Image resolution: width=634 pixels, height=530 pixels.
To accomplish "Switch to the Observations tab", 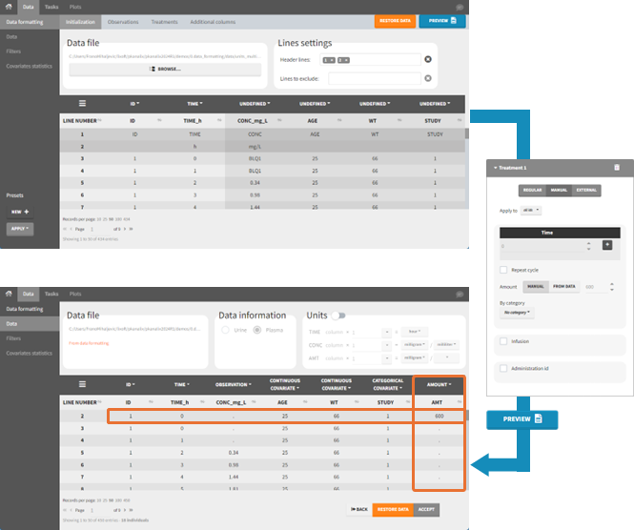I will 123,20.
